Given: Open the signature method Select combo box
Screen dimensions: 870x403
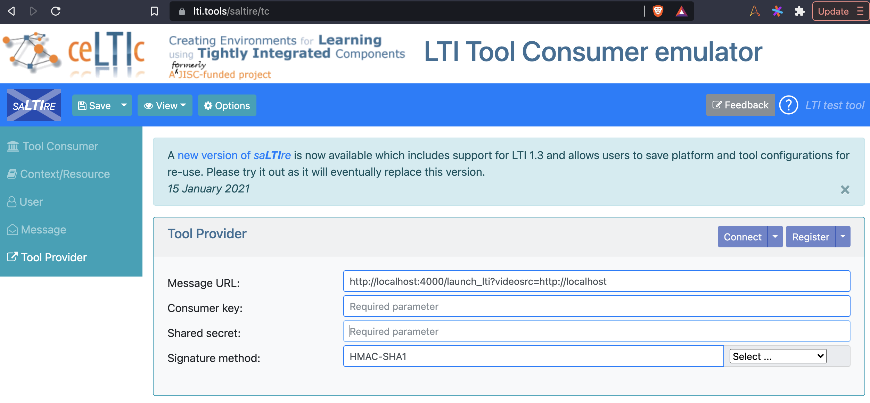Looking at the screenshot, I should pos(778,356).
